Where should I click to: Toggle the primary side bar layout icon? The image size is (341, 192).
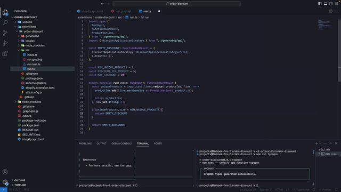320,4
